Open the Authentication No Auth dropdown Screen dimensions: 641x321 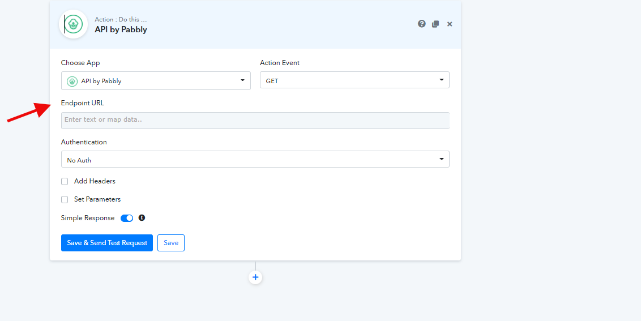point(255,160)
